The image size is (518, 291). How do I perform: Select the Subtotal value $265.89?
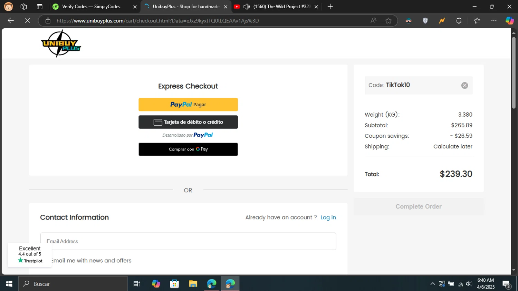tap(462, 125)
